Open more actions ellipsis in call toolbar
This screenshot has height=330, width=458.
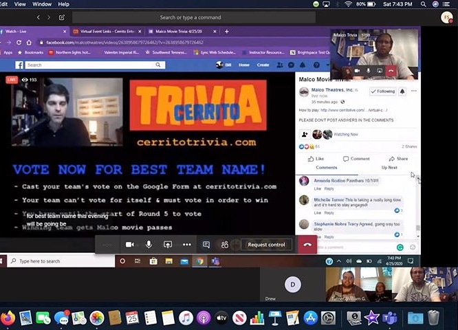(x=187, y=245)
